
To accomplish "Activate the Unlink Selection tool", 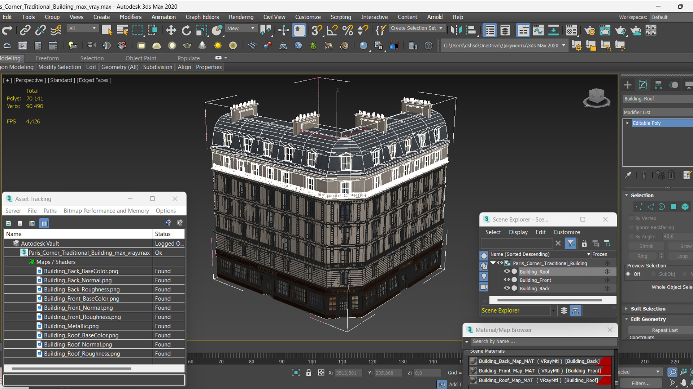I will [x=40, y=31].
